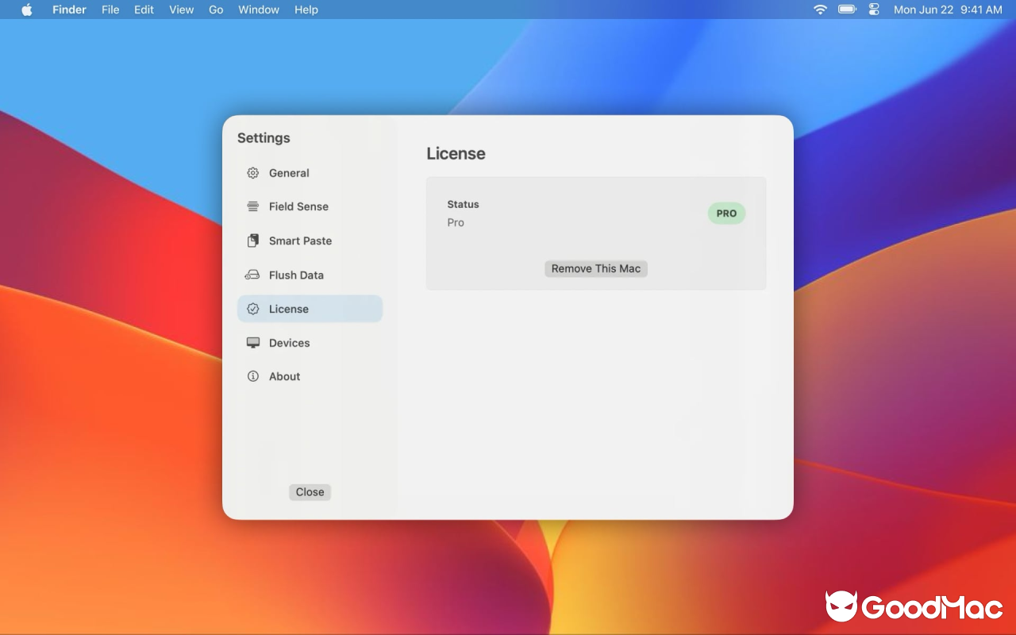The image size is (1016, 635).
Task: Click the License heading text
Action: click(x=456, y=154)
